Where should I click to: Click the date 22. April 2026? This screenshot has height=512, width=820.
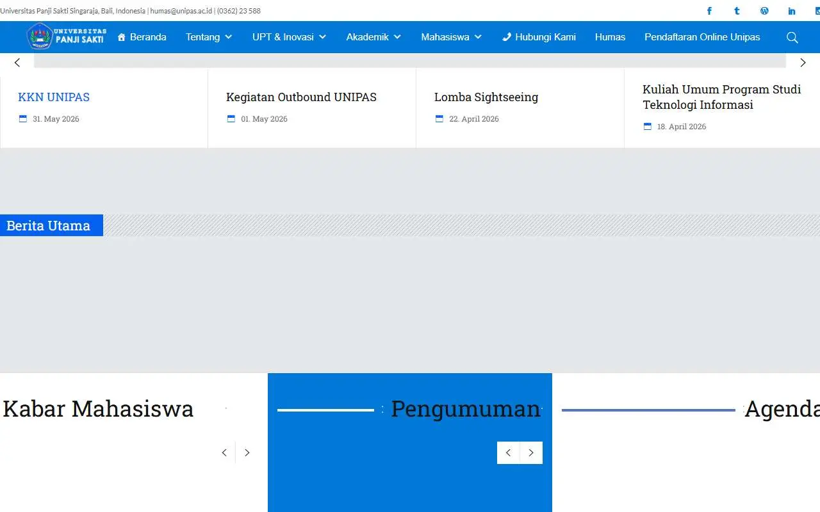pyautogui.click(x=473, y=119)
